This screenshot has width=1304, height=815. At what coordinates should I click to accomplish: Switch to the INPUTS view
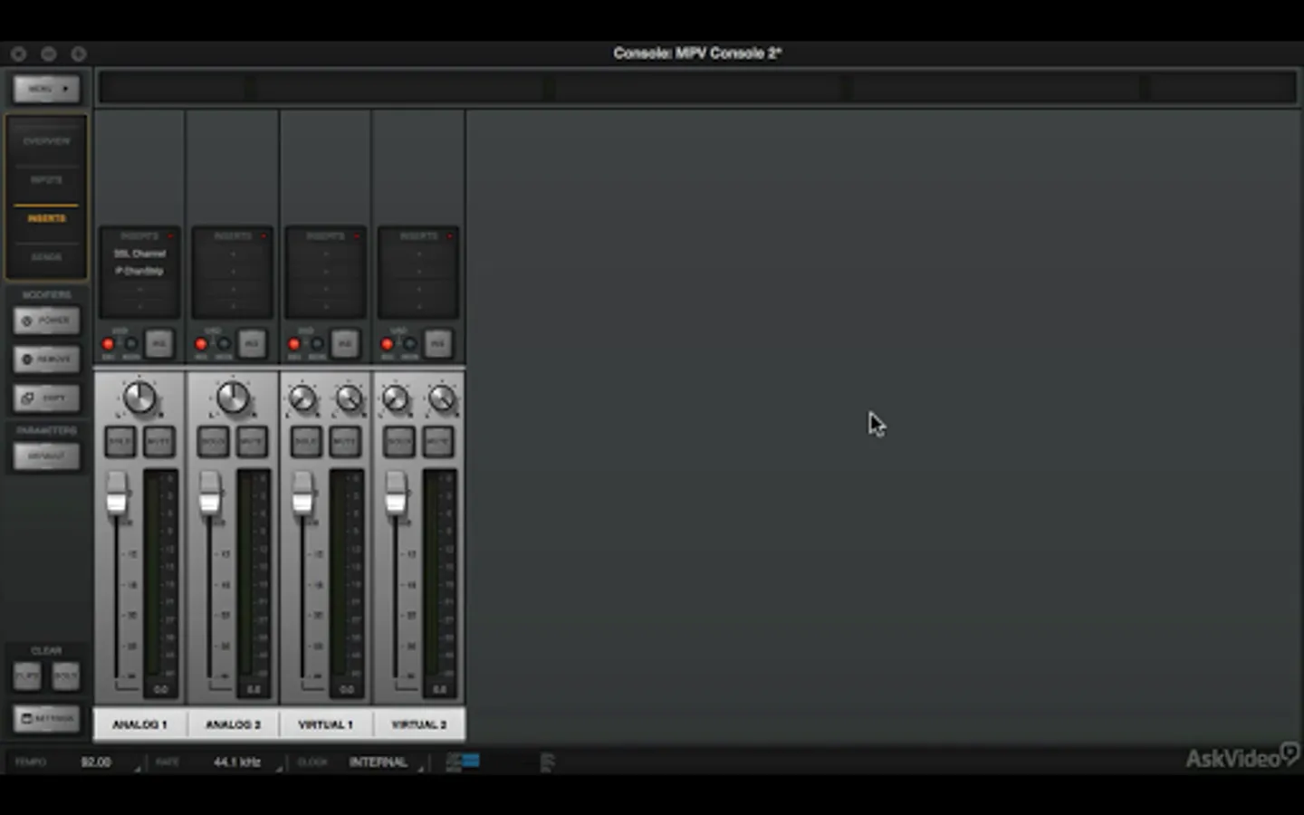(46, 179)
